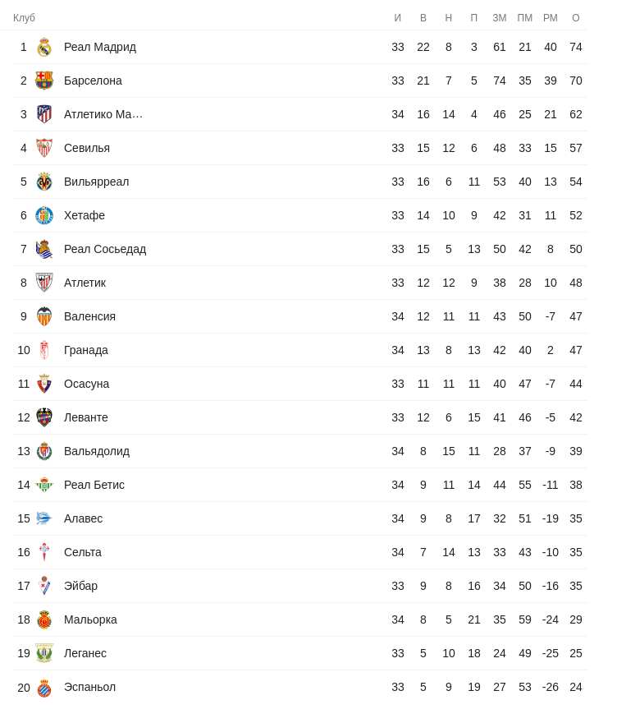Open the Атлетик team link

pyautogui.click(x=85, y=283)
